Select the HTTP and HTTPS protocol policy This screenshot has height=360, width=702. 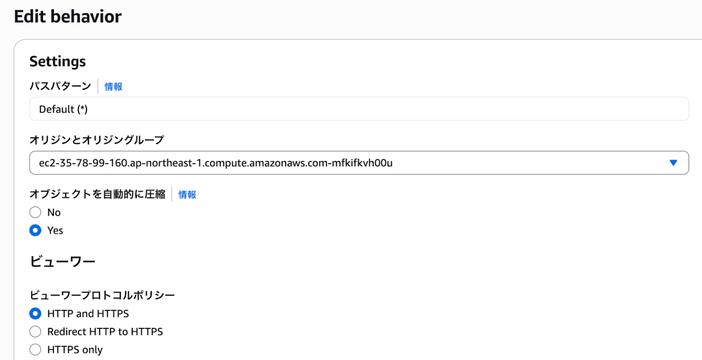(35, 313)
